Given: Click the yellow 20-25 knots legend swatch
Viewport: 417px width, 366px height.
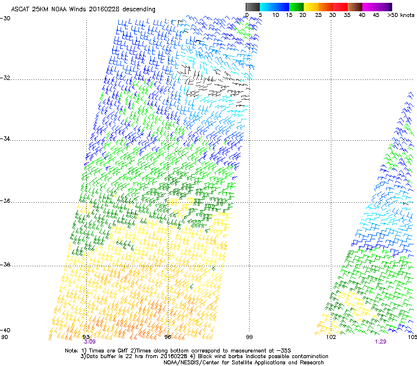Looking at the screenshot, I should (311, 7).
